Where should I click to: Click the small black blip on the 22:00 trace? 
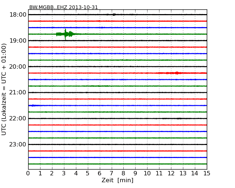(179, 119)
